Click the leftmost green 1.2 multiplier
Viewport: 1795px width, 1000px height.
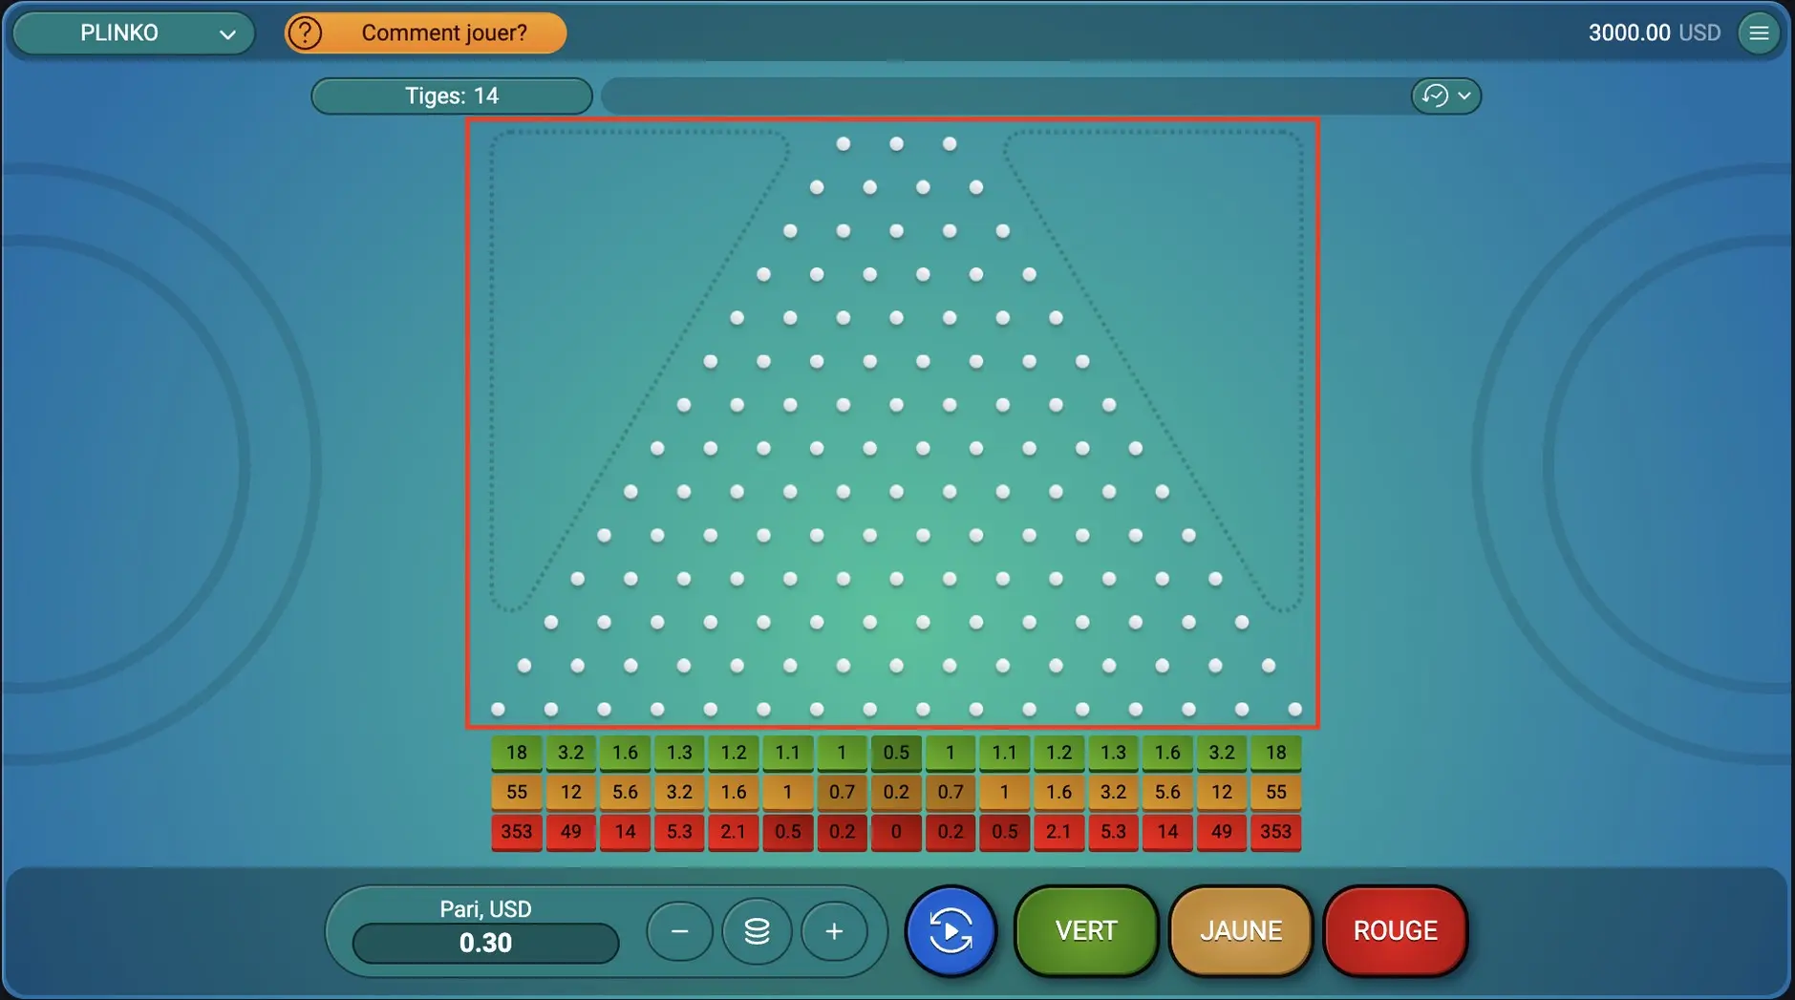734,753
